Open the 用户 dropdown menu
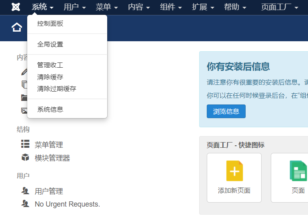 pos(75,7)
